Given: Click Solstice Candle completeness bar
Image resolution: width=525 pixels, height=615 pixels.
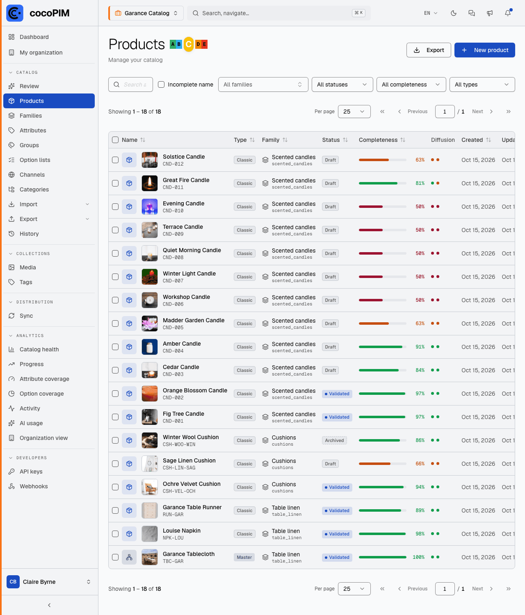Looking at the screenshot, I should point(383,160).
